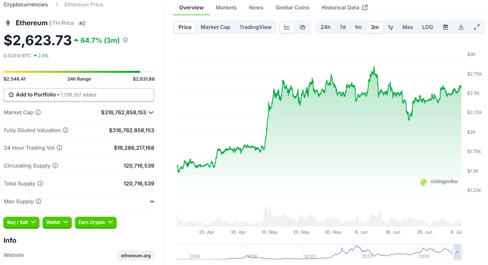Click the Ethereum diamond logo icon
Screen dimensions: 488x265
(8, 23)
